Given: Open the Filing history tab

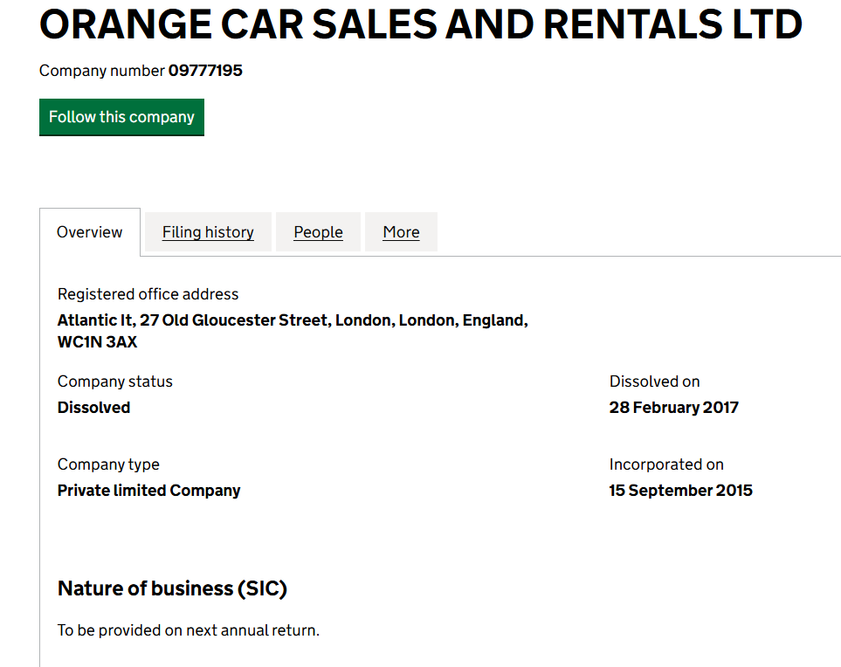Looking at the screenshot, I should click(x=208, y=232).
